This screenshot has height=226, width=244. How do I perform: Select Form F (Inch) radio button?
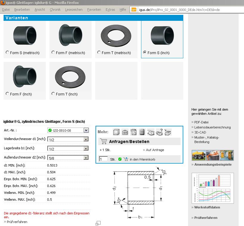tap(7, 93)
